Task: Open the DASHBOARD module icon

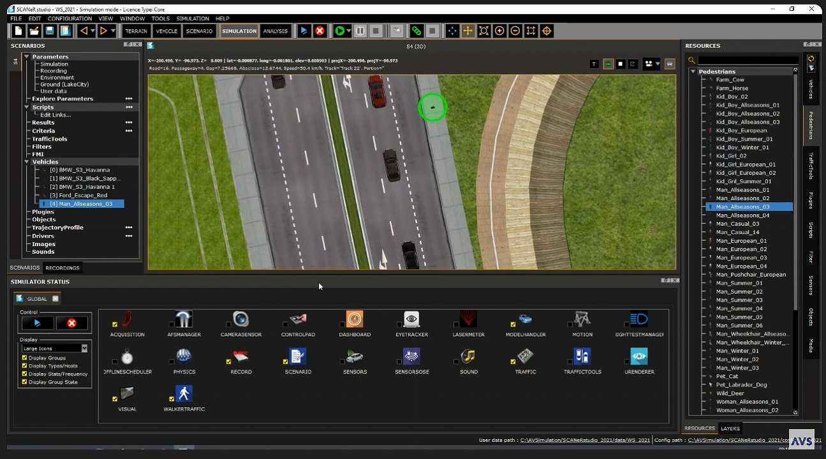Action: pos(355,319)
